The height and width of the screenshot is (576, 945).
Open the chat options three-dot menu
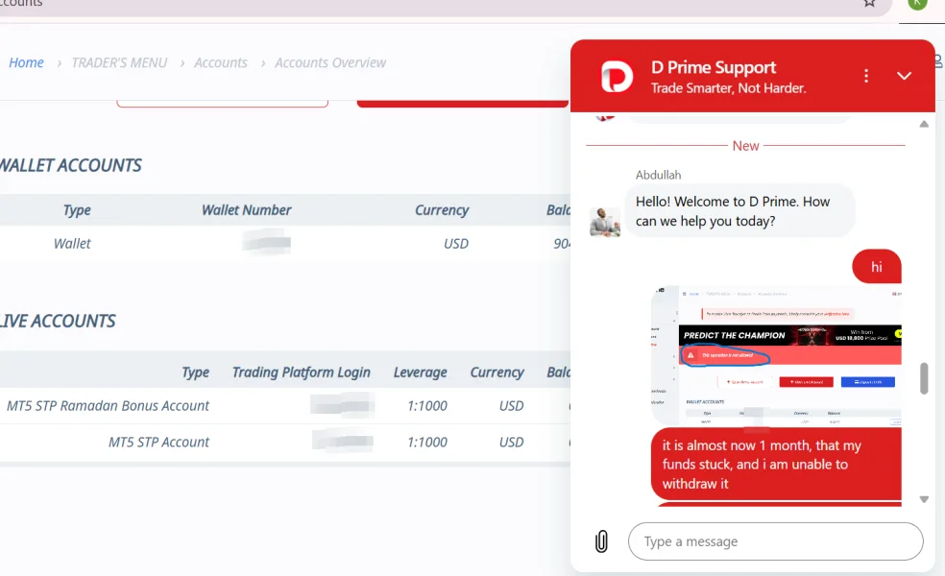[866, 76]
